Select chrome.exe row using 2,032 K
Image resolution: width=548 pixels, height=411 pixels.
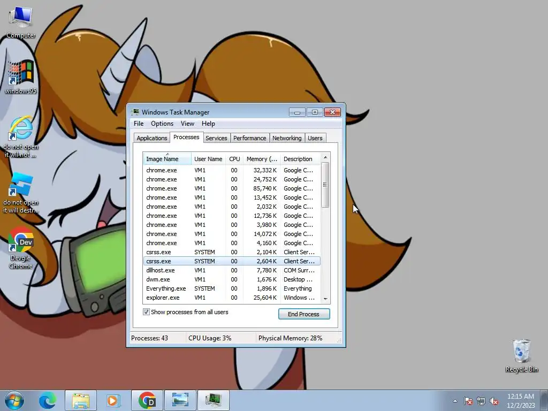pos(232,207)
